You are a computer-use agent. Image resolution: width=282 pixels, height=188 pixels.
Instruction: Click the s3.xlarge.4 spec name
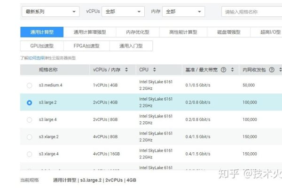[x=49, y=154]
